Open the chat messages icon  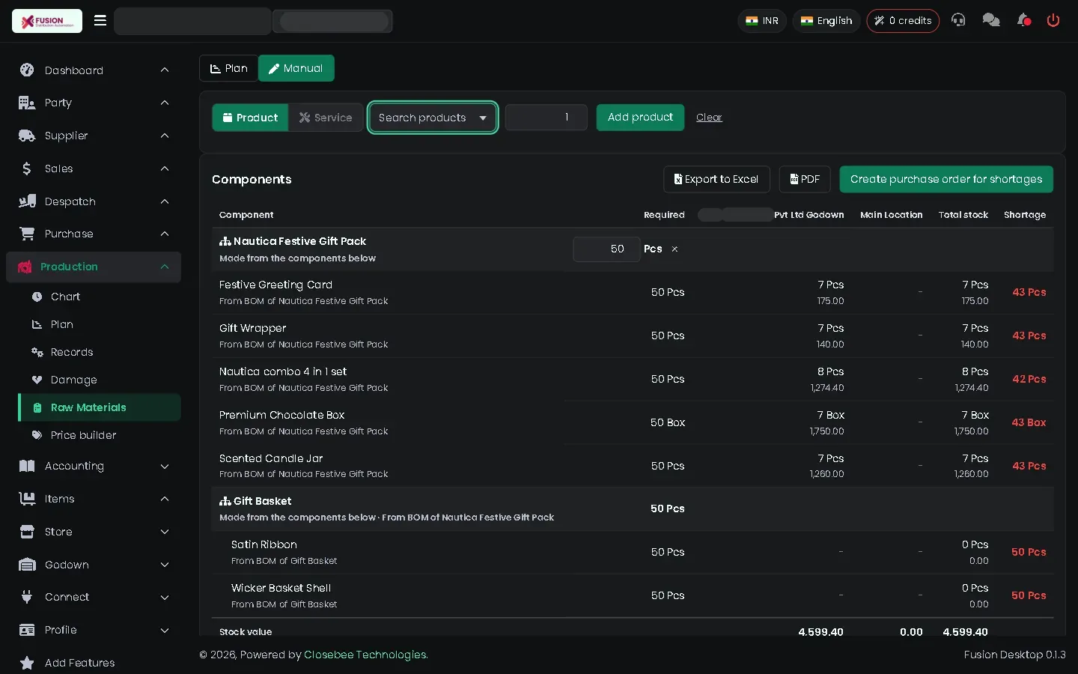pos(991,20)
